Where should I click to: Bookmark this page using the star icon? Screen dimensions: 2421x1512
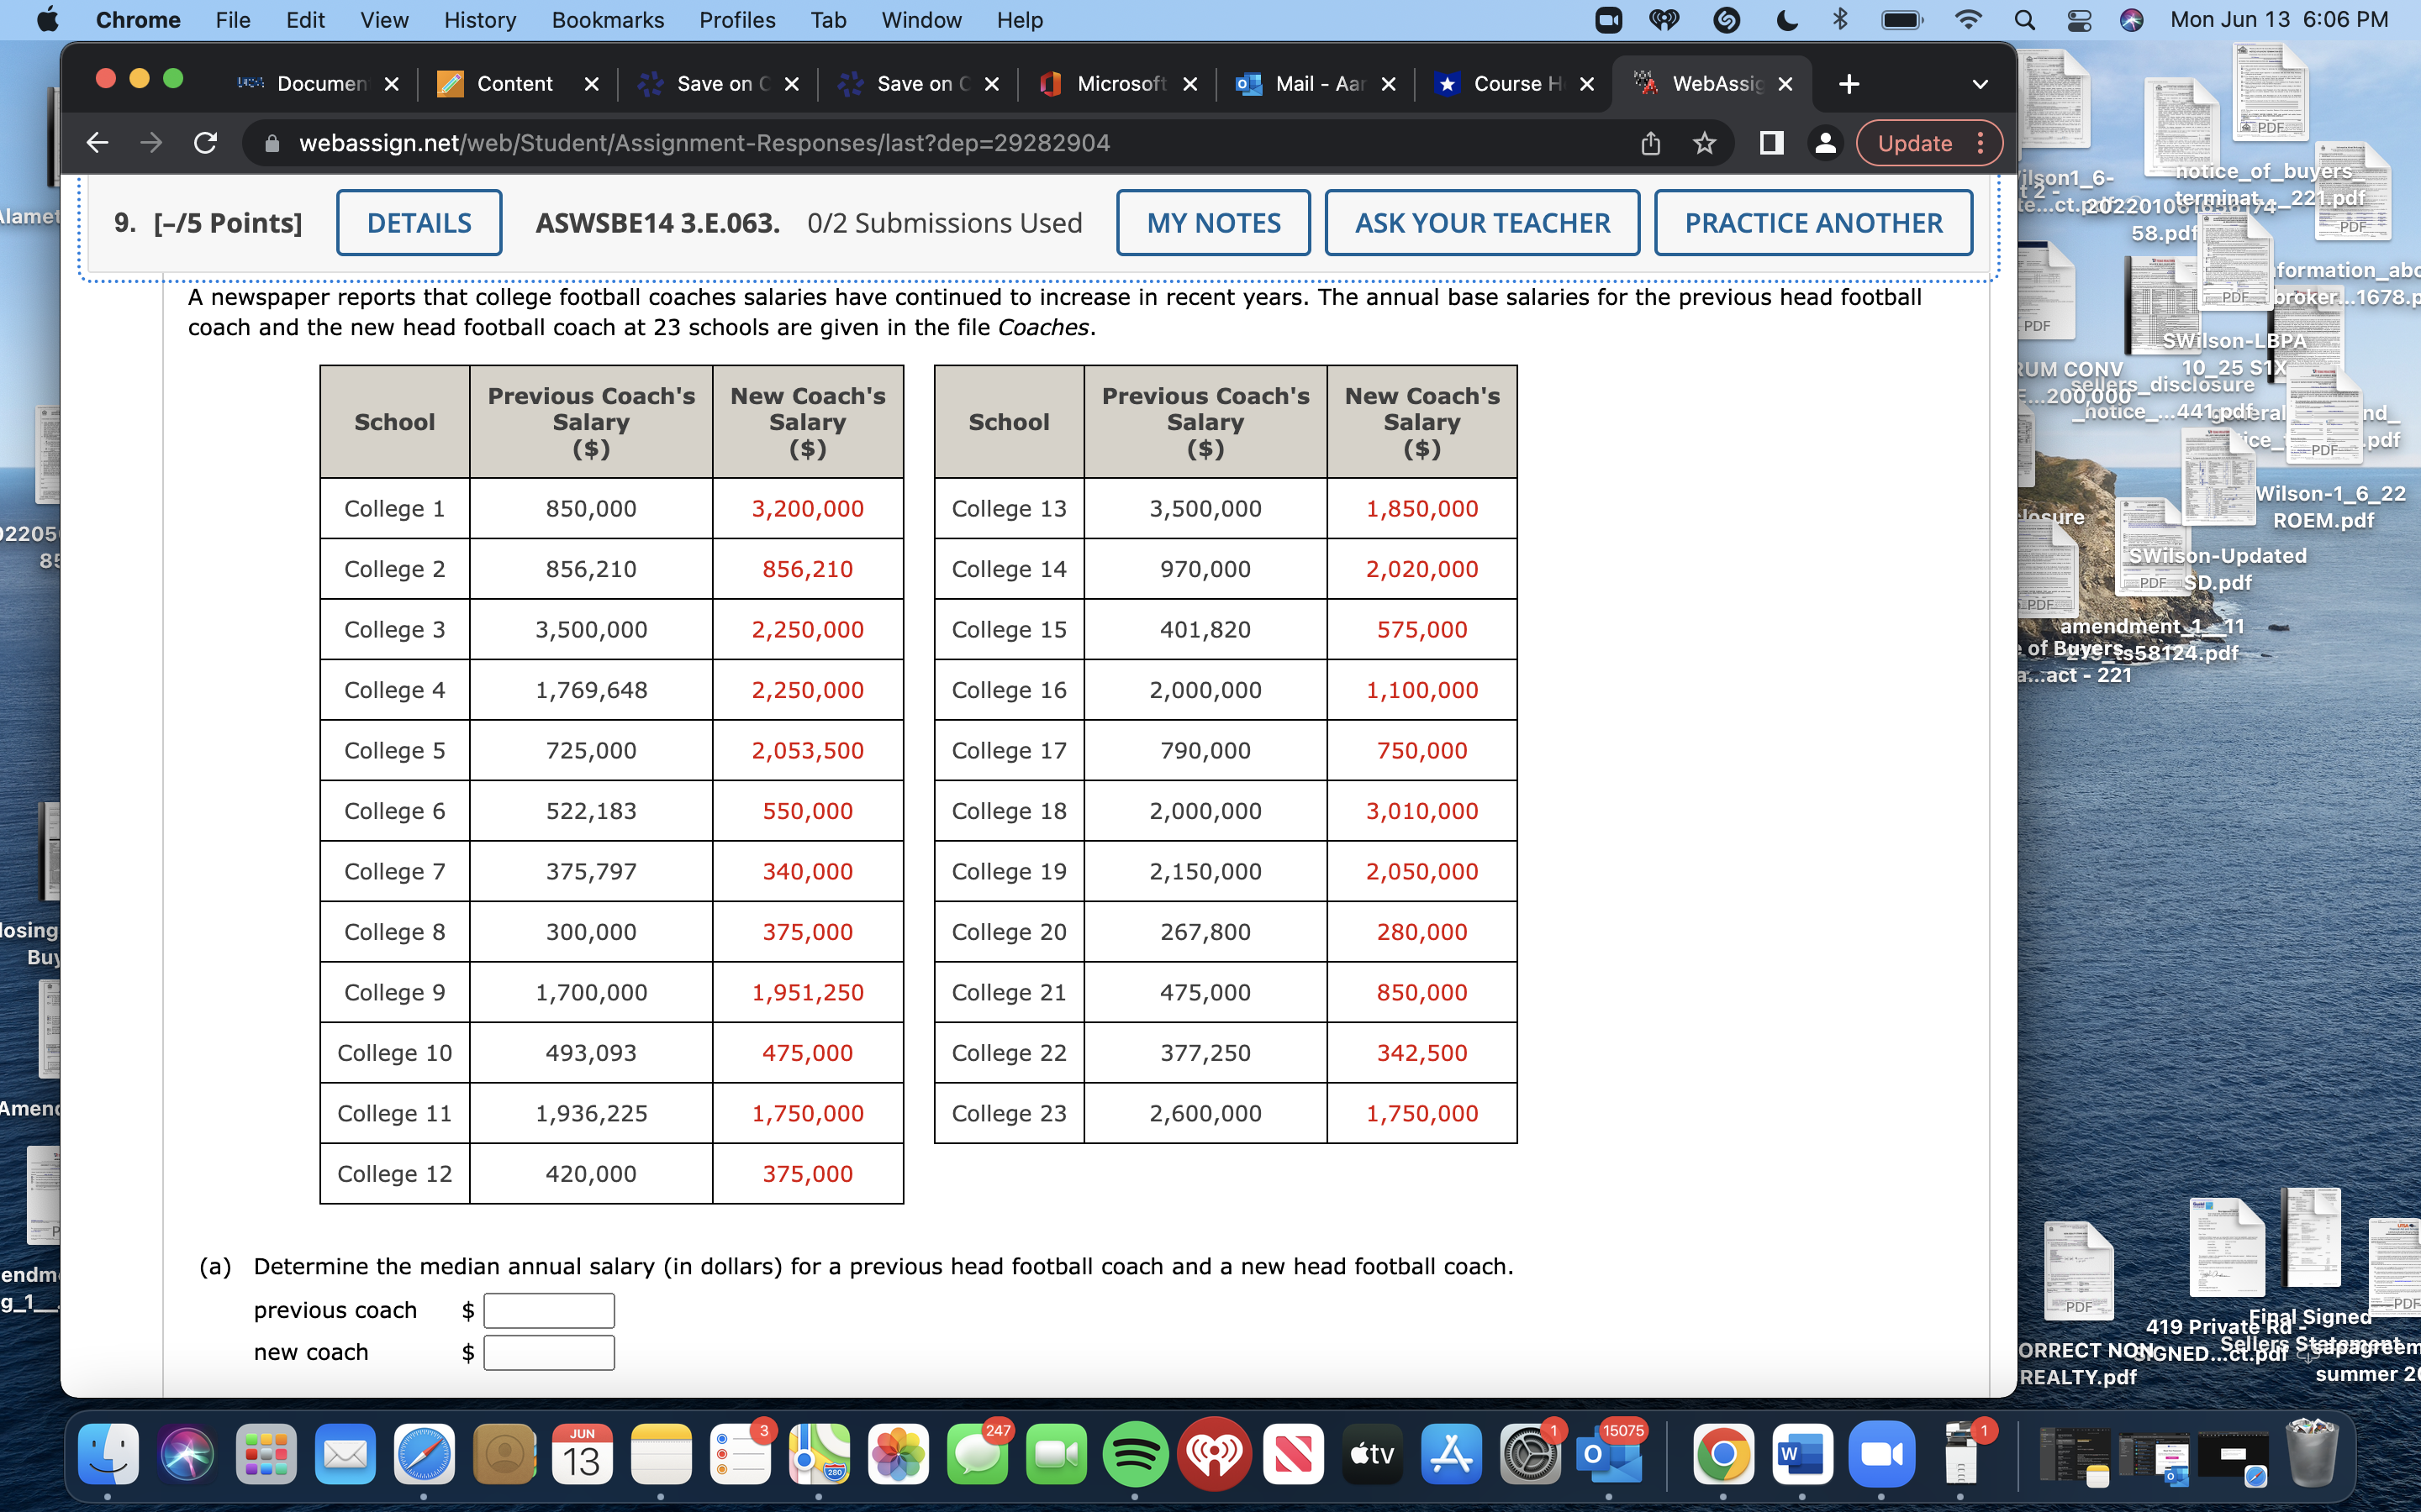click(1705, 142)
